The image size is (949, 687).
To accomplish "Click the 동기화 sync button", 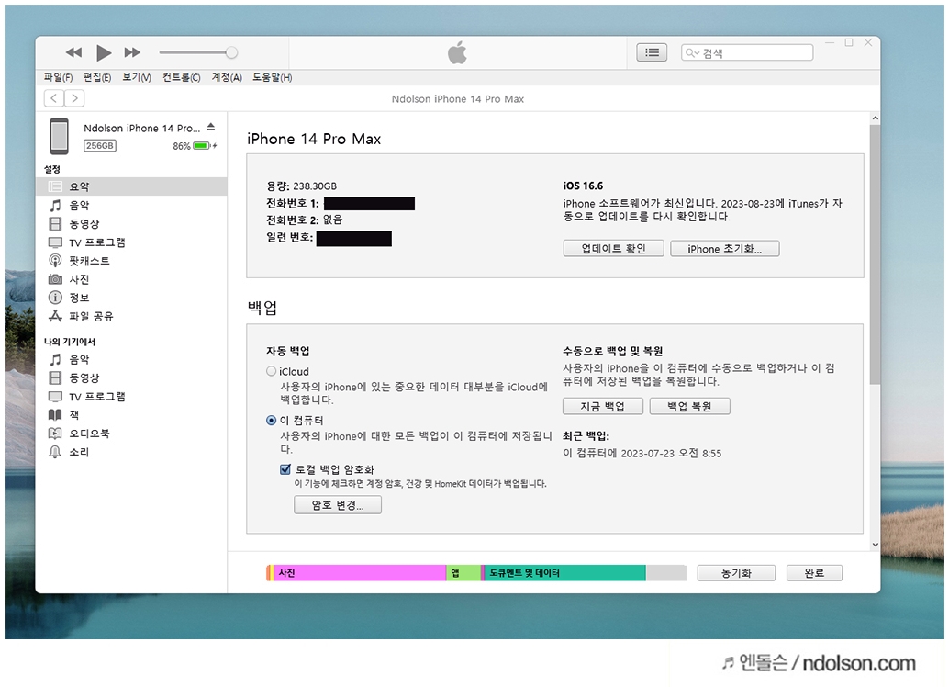I will [736, 573].
